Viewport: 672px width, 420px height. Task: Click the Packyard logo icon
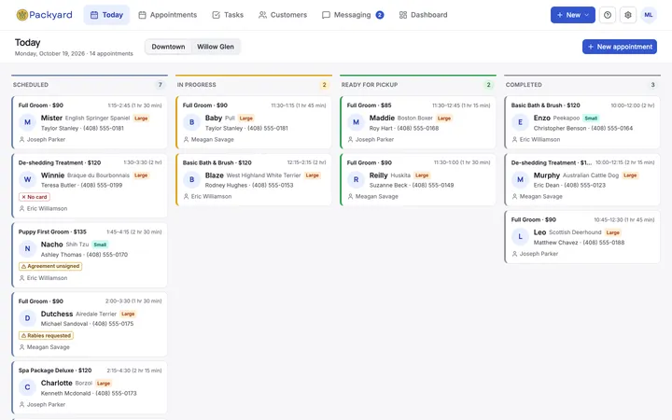pos(21,15)
